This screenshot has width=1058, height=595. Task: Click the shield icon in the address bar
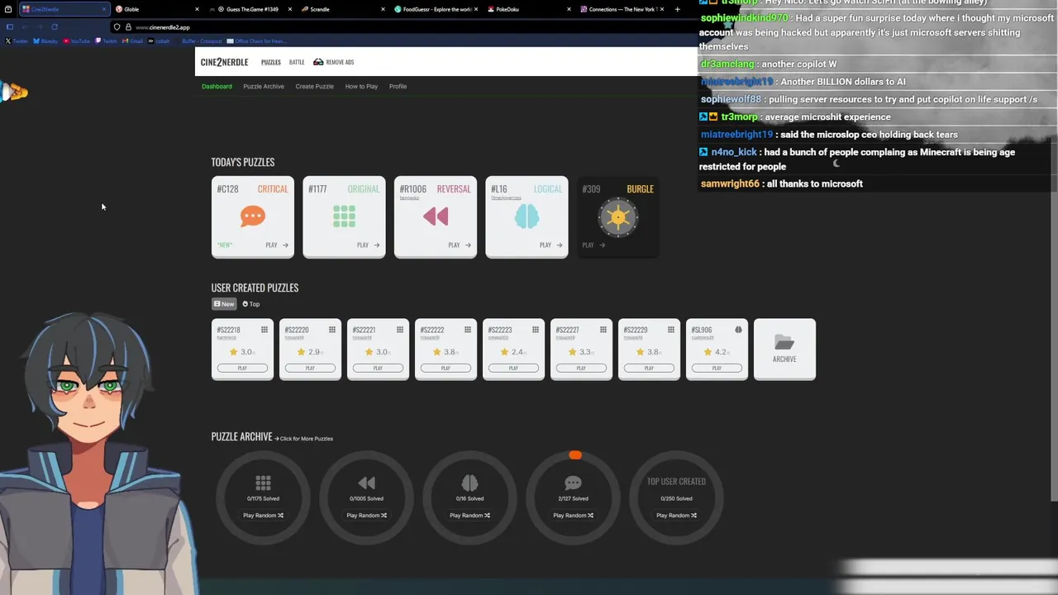tap(117, 27)
